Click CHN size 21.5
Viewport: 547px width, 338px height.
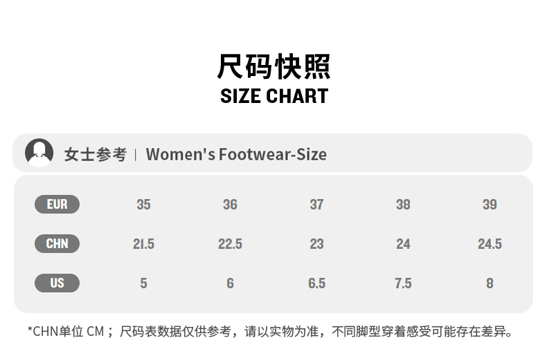[x=143, y=244]
